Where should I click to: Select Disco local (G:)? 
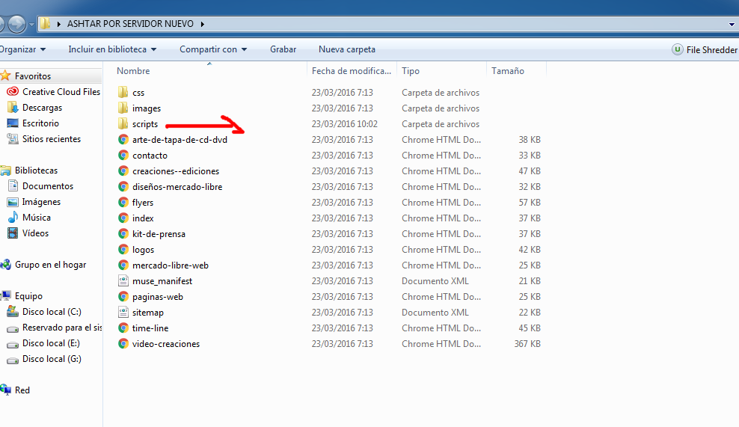pyautogui.click(x=52, y=359)
